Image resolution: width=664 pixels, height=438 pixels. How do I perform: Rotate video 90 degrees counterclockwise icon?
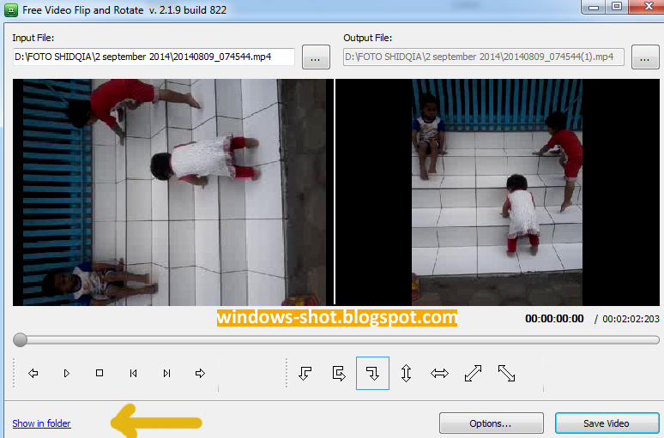tap(305, 373)
